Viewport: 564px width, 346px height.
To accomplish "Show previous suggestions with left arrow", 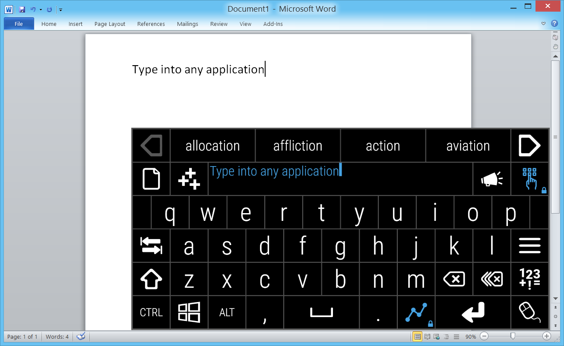I will [x=151, y=145].
